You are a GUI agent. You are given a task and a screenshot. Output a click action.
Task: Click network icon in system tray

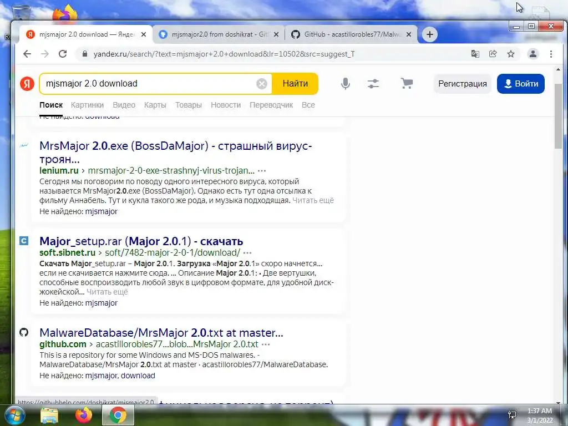point(512,415)
